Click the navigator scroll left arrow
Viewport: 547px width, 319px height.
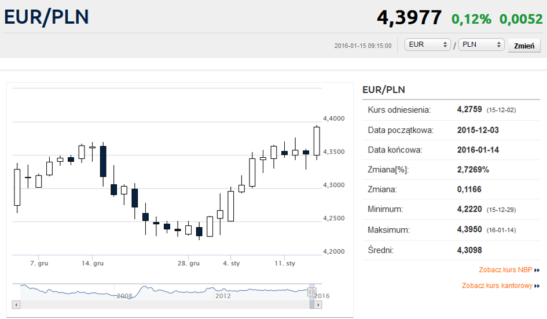16,305
